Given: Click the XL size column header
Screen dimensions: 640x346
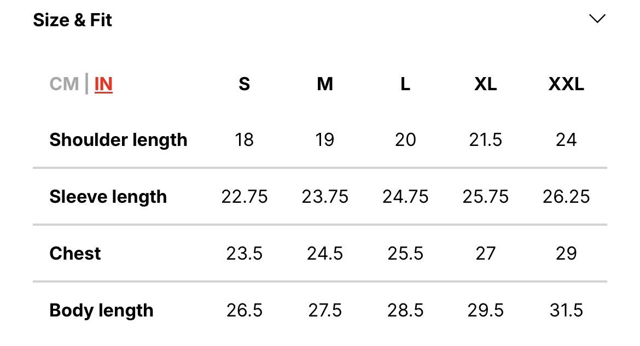Looking at the screenshot, I should coord(485,84).
